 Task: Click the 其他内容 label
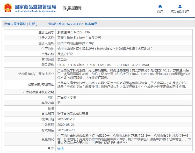48,103
